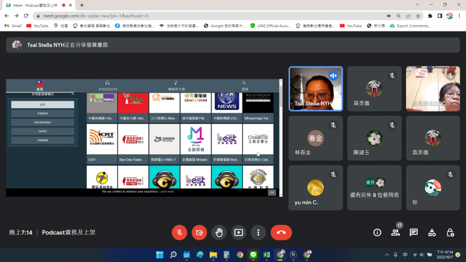The image size is (466, 262).
Task: Open LINE from the taskbar
Action: point(253,255)
